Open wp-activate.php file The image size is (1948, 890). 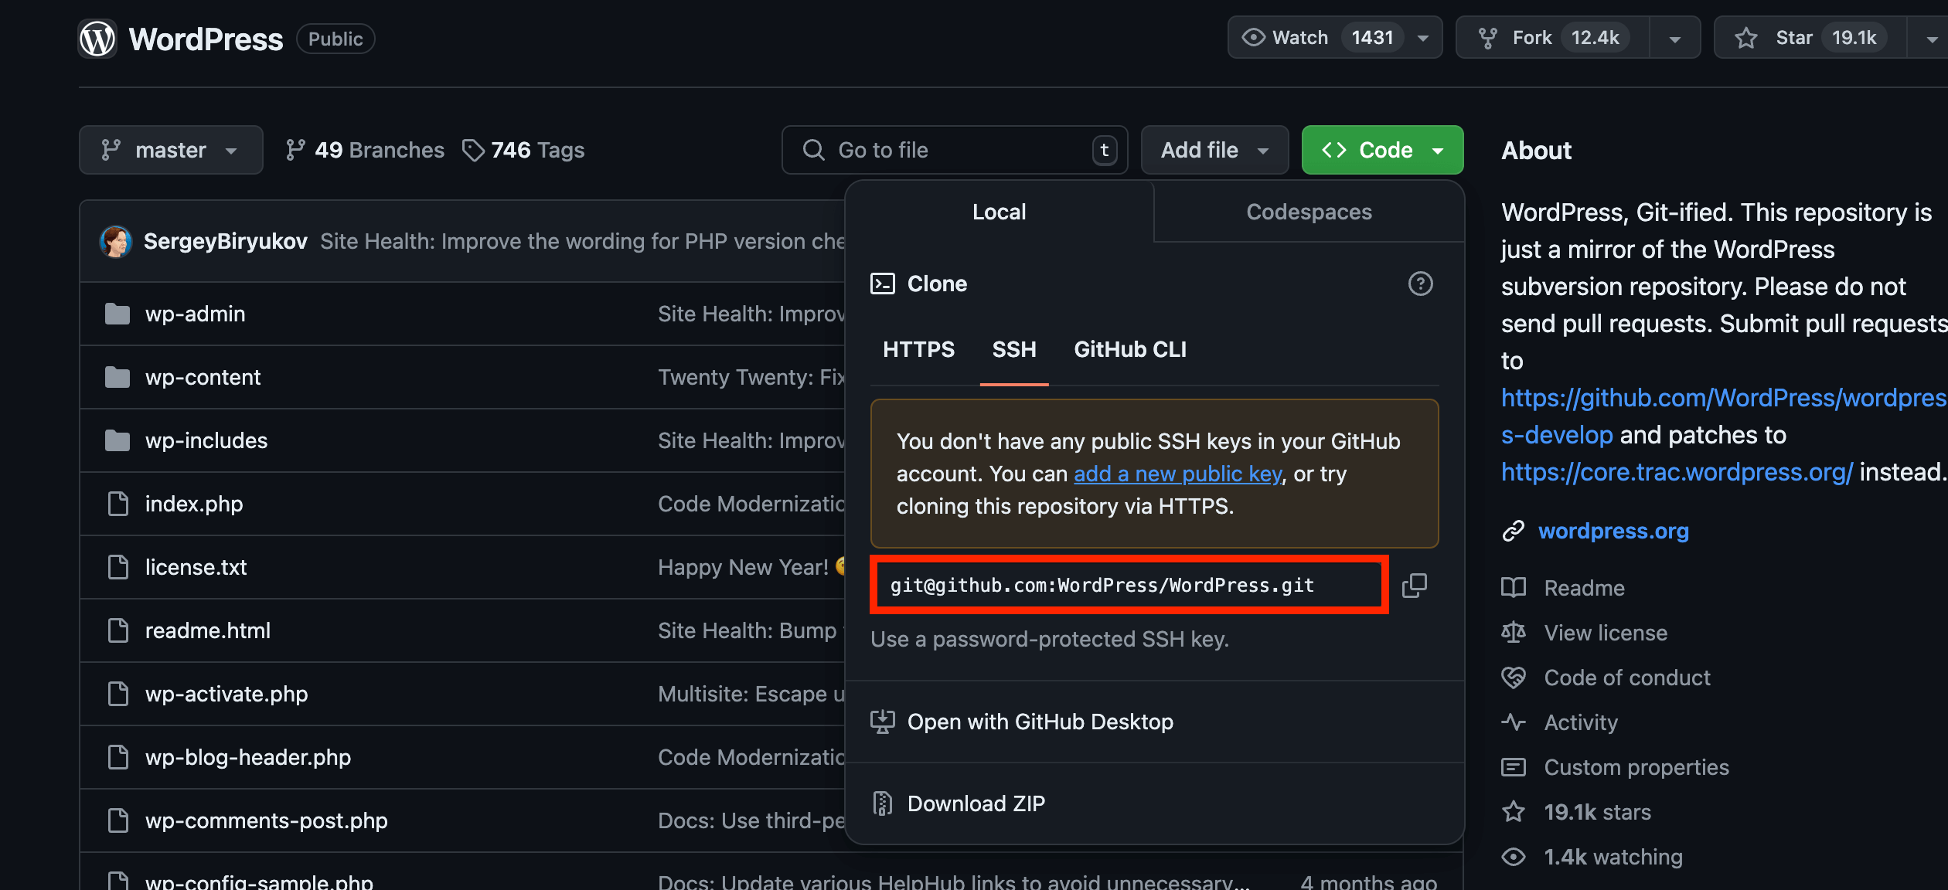tap(226, 694)
